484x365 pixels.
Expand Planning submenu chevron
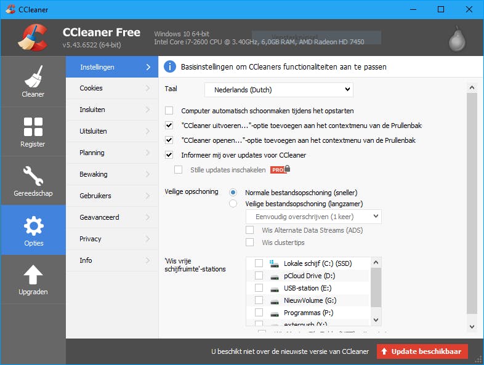[x=148, y=153]
